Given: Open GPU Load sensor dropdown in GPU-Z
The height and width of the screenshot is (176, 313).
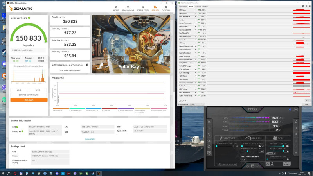Looking at the screenshot, I should tap(196, 43).
